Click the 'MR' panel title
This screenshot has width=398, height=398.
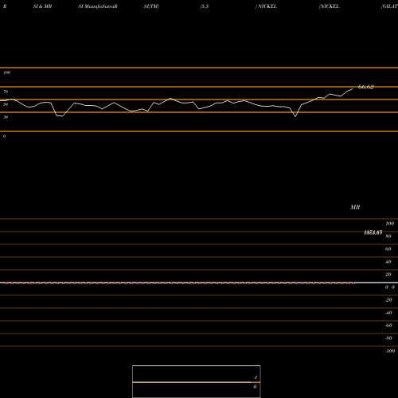(x=355, y=207)
